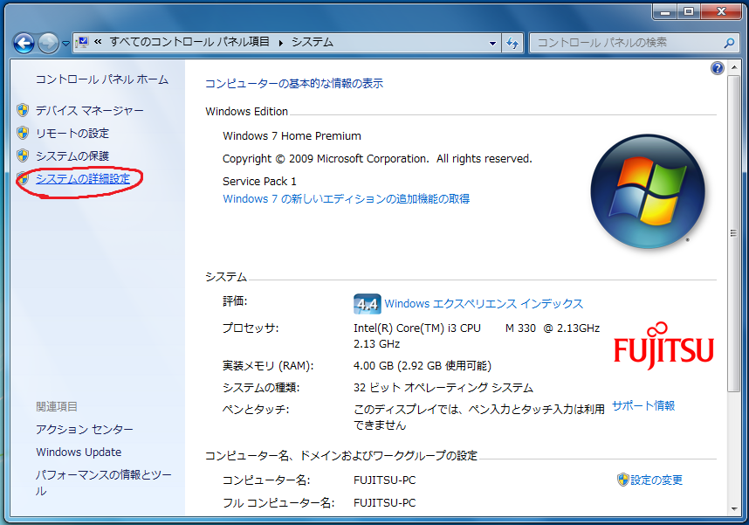This screenshot has width=749, height=525.
Task: Click the shield icon beside システムの保護
Action: (23, 155)
